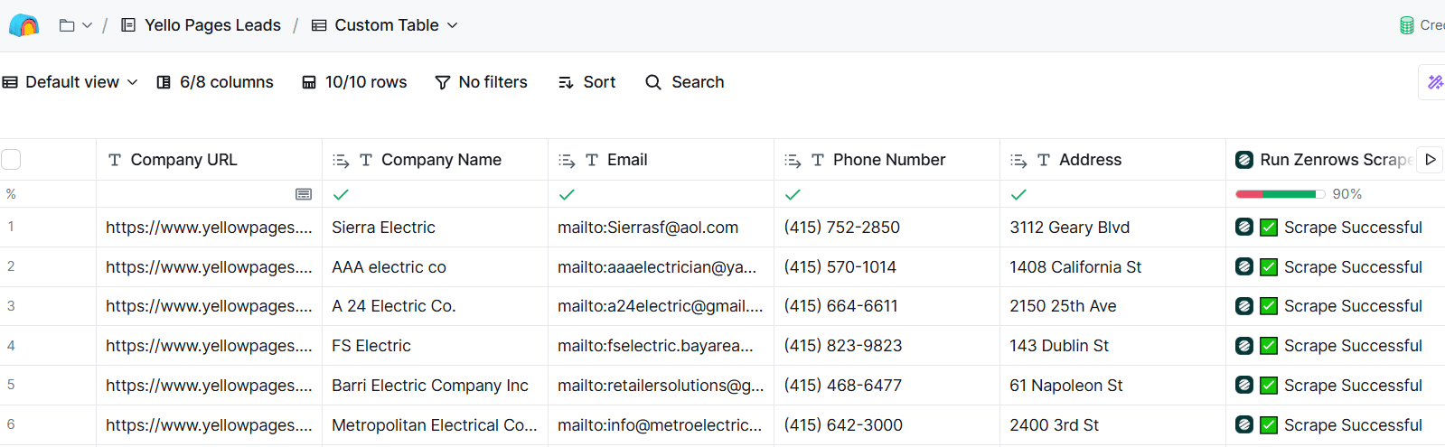Select row number 1
This screenshot has height=447, width=1445.
tap(11, 227)
